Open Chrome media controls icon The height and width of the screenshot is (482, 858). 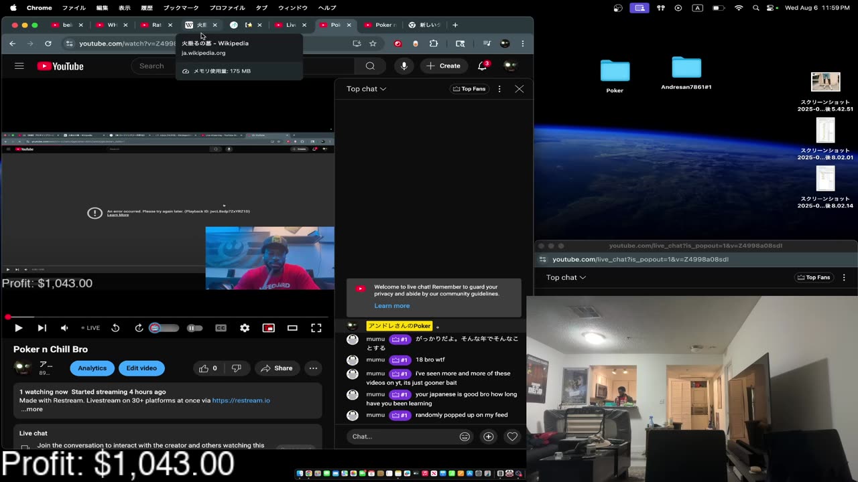click(487, 44)
